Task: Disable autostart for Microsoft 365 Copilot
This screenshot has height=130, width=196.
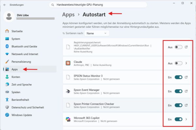Action: pyautogui.click(x=178, y=119)
